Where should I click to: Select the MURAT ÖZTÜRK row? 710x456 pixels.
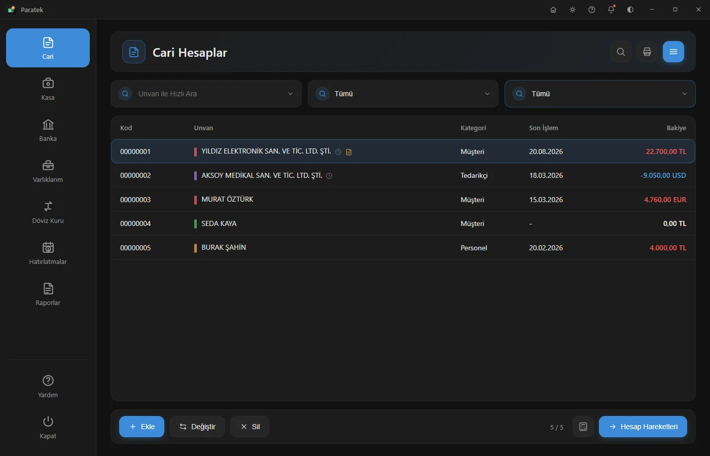point(403,200)
